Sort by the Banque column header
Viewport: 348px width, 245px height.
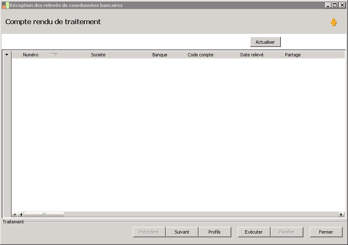tap(160, 55)
